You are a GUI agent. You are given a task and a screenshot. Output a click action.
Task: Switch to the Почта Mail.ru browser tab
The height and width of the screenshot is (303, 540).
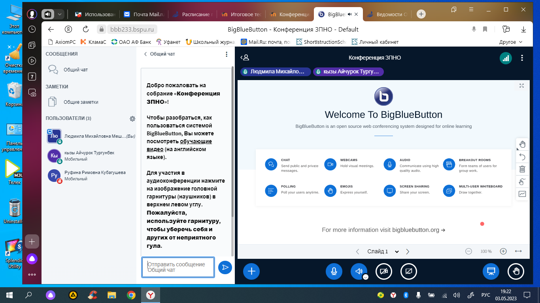[x=145, y=14]
